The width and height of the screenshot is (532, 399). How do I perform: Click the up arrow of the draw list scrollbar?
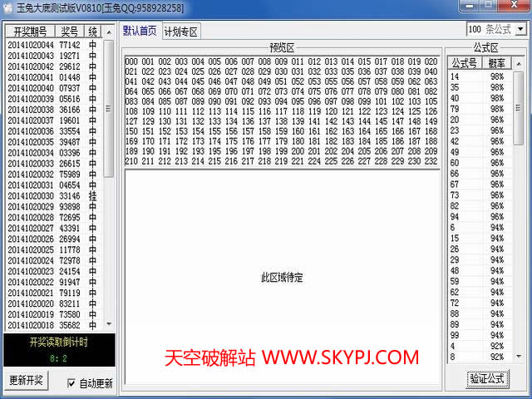[109, 31]
